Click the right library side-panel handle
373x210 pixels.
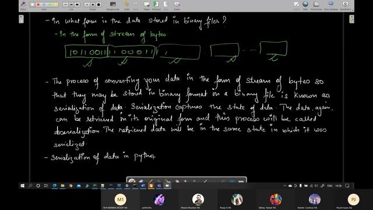(x=351, y=19)
